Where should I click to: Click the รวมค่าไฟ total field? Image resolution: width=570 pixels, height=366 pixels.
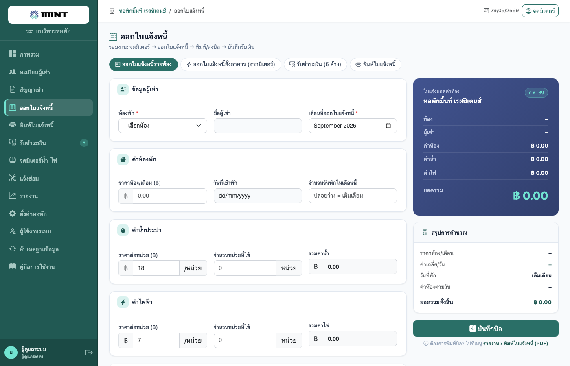[x=360, y=339]
